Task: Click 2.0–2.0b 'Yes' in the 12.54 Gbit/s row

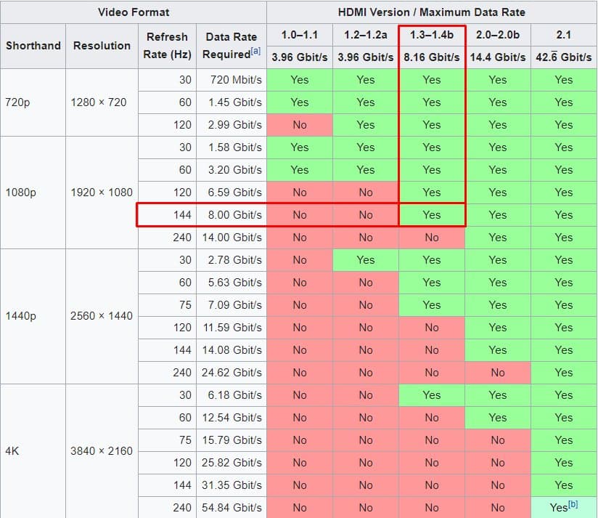Action: coord(498,418)
